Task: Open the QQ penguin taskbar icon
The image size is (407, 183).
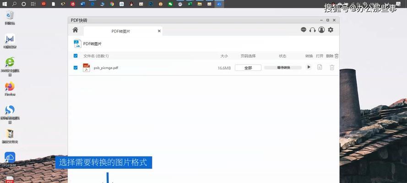Action: [131, 4]
